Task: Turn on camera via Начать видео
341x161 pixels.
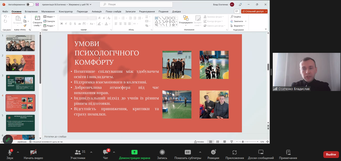Action: (x=33, y=152)
